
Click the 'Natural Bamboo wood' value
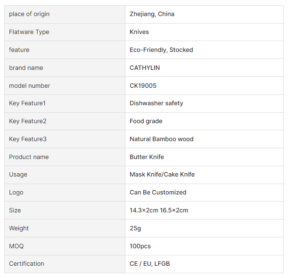[161, 139]
